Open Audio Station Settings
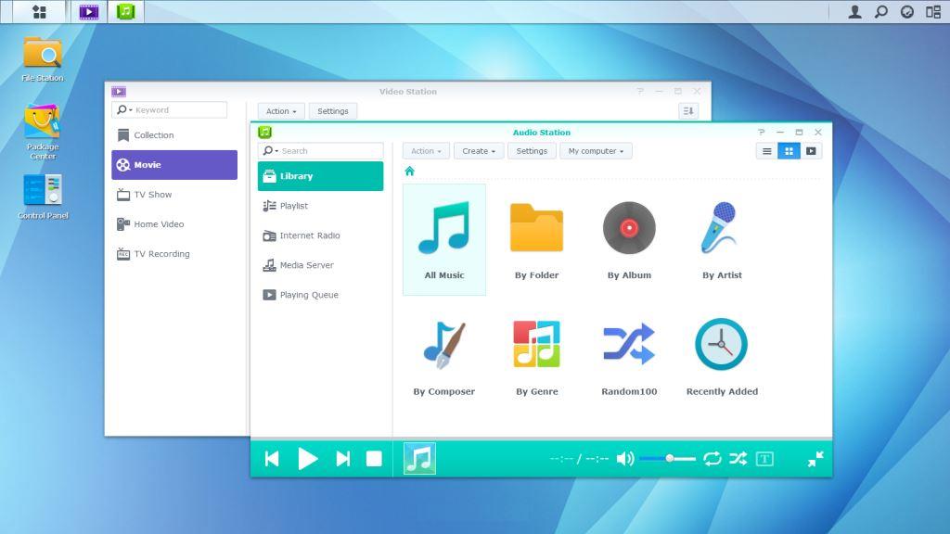This screenshot has height=534, width=950. tap(532, 150)
